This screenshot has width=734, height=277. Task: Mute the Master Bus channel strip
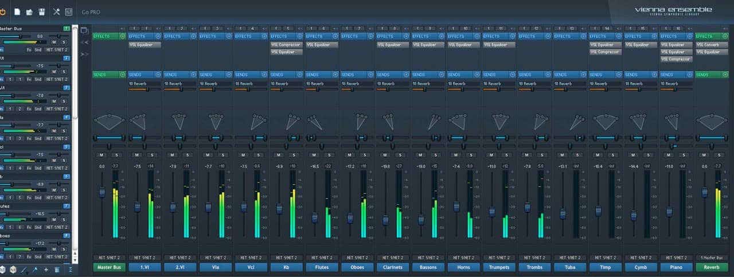pos(101,155)
